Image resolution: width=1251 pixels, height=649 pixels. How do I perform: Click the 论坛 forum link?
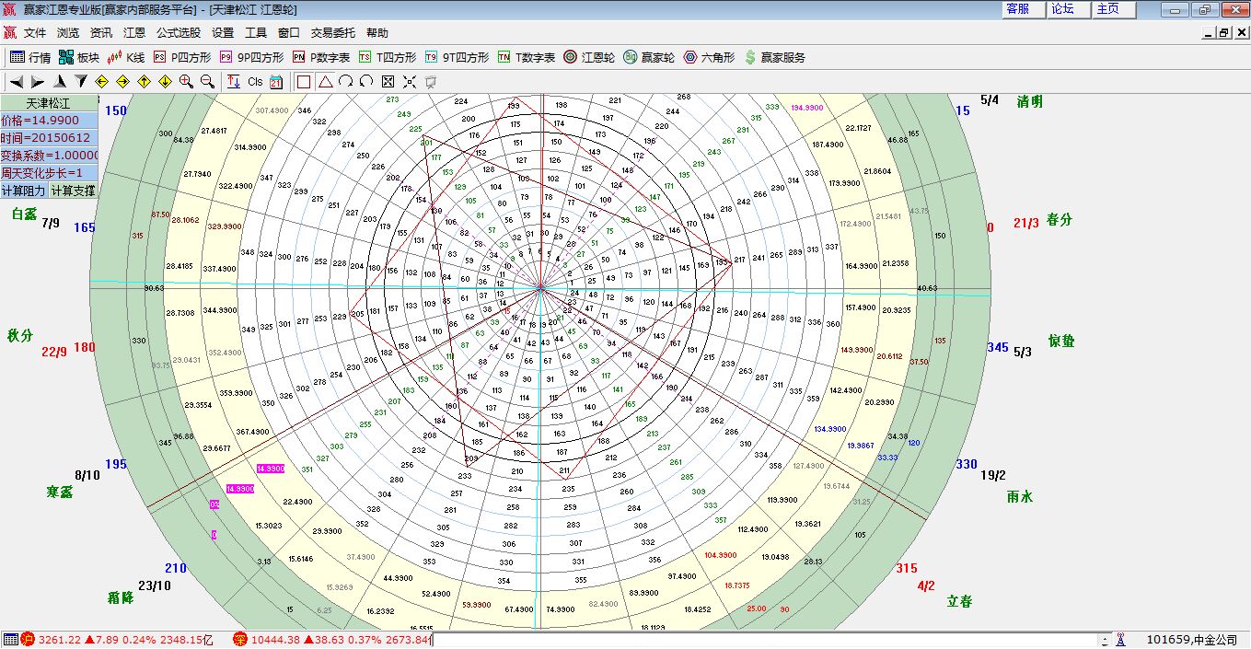click(x=1062, y=9)
